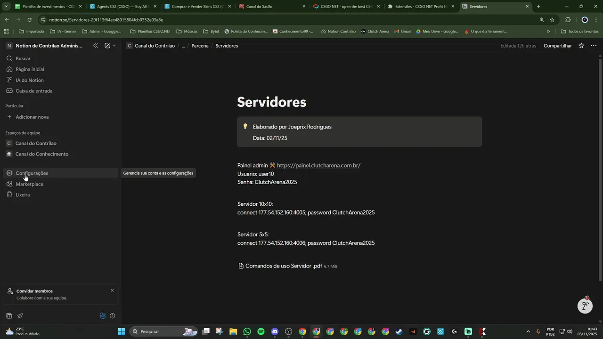Switch to the Canal do Saullo browser tab
Image resolution: width=603 pixels, height=339 pixels.
tap(272, 7)
